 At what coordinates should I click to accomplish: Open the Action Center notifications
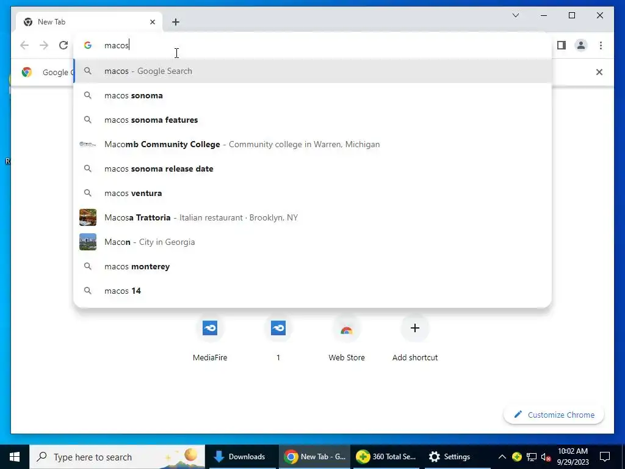coord(605,457)
